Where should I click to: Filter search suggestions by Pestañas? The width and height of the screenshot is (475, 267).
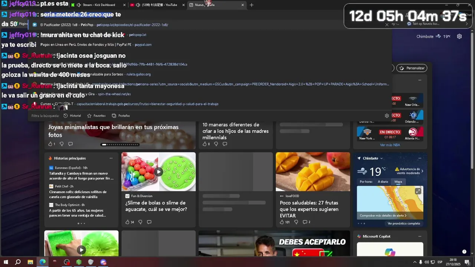coord(121,116)
